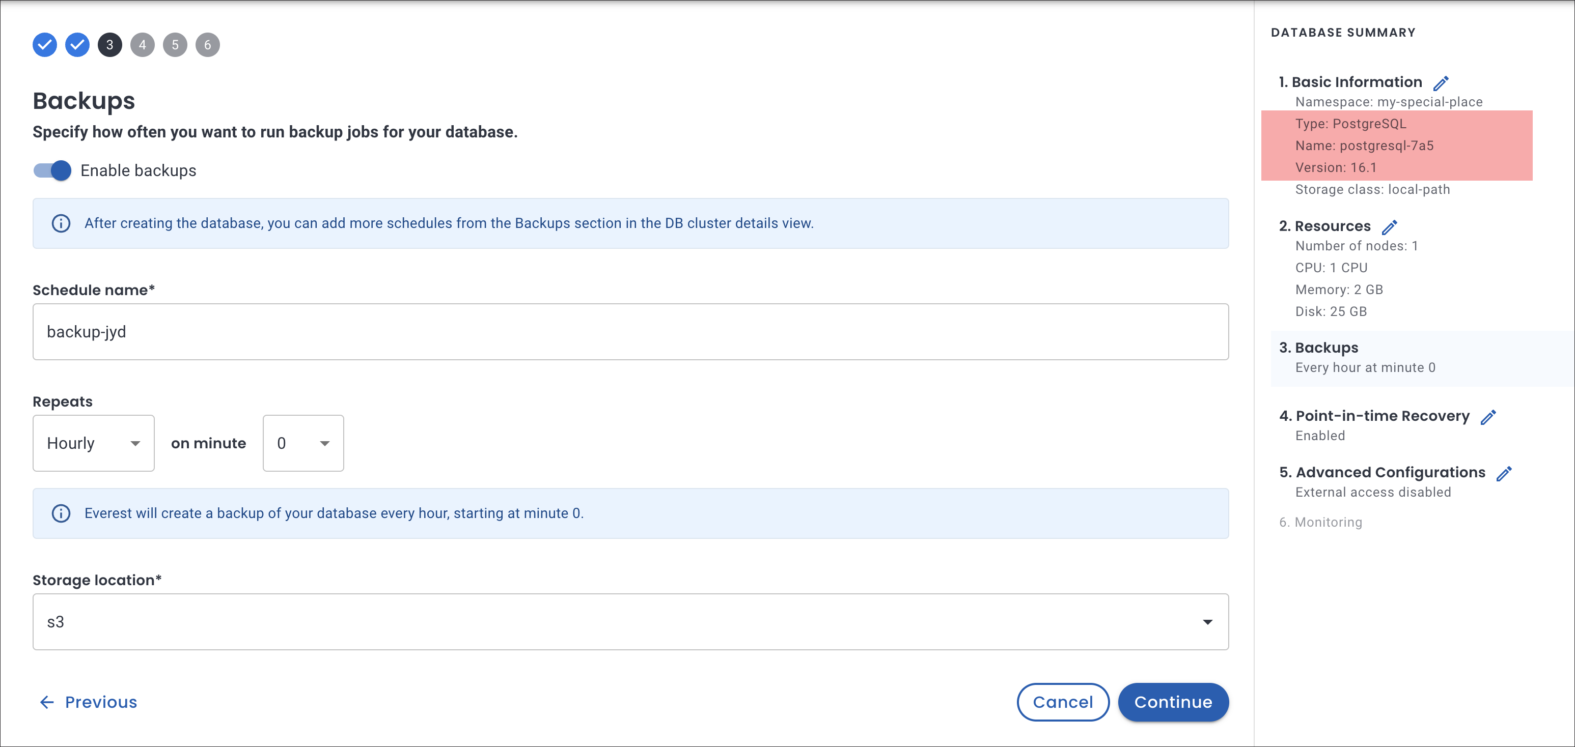Open the on minute dropdown
This screenshot has height=747, width=1575.
coord(302,443)
